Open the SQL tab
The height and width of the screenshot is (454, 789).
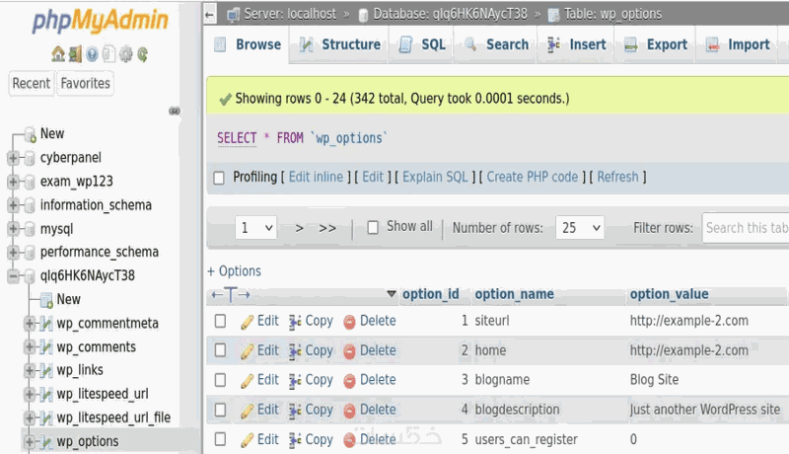click(422, 44)
